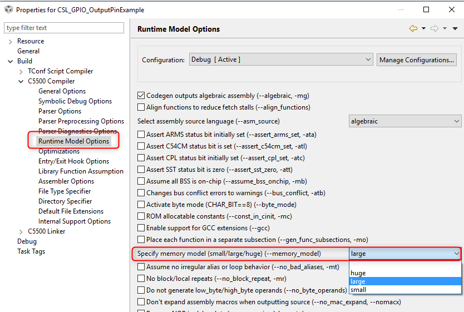Expand the Resource tree node

click(x=10, y=41)
